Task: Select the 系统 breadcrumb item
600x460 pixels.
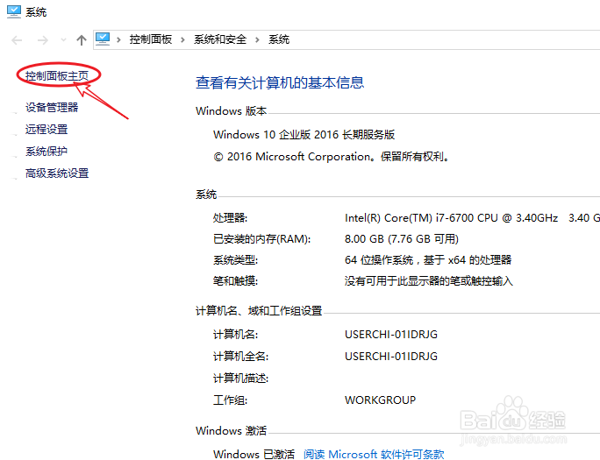Action: 279,39
